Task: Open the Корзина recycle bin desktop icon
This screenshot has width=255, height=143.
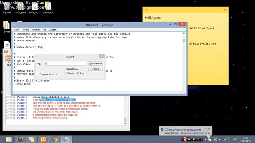Action: 7,7
